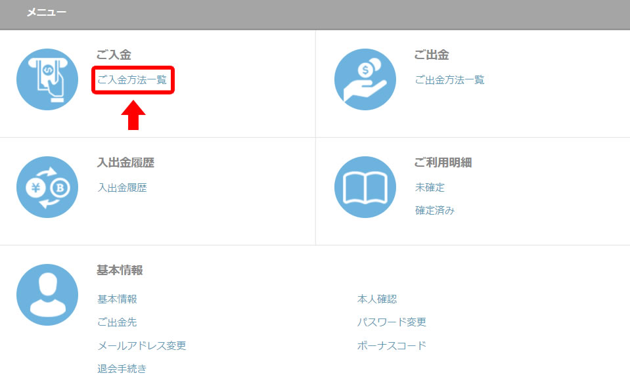Open ご出金先 withdrawal destination link
Image resolution: width=630 pixels, height=392 pixels.
point(118,322)
